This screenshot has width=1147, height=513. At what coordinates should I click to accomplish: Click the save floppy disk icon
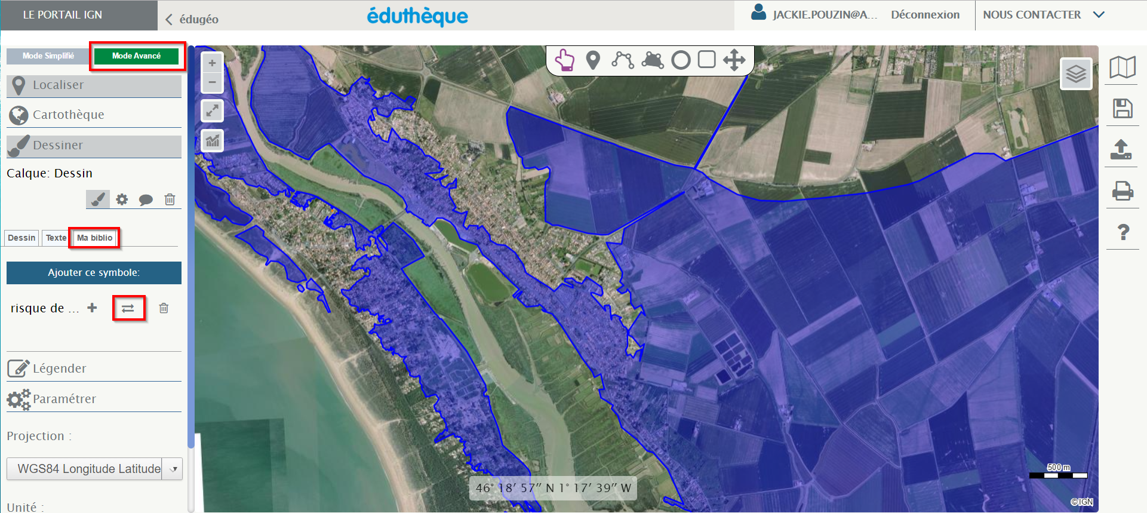click(1123, 109)
